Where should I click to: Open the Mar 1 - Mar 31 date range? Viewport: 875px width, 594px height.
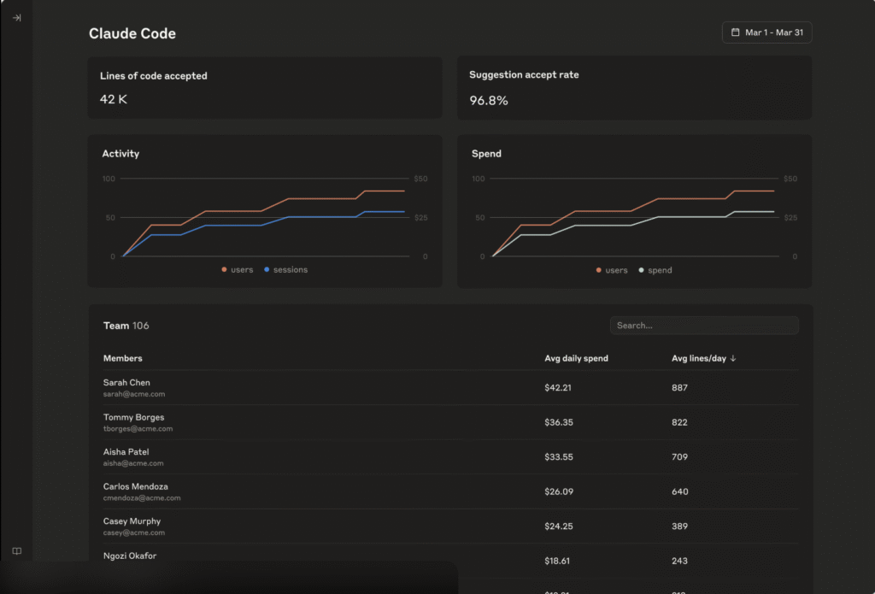772,32
